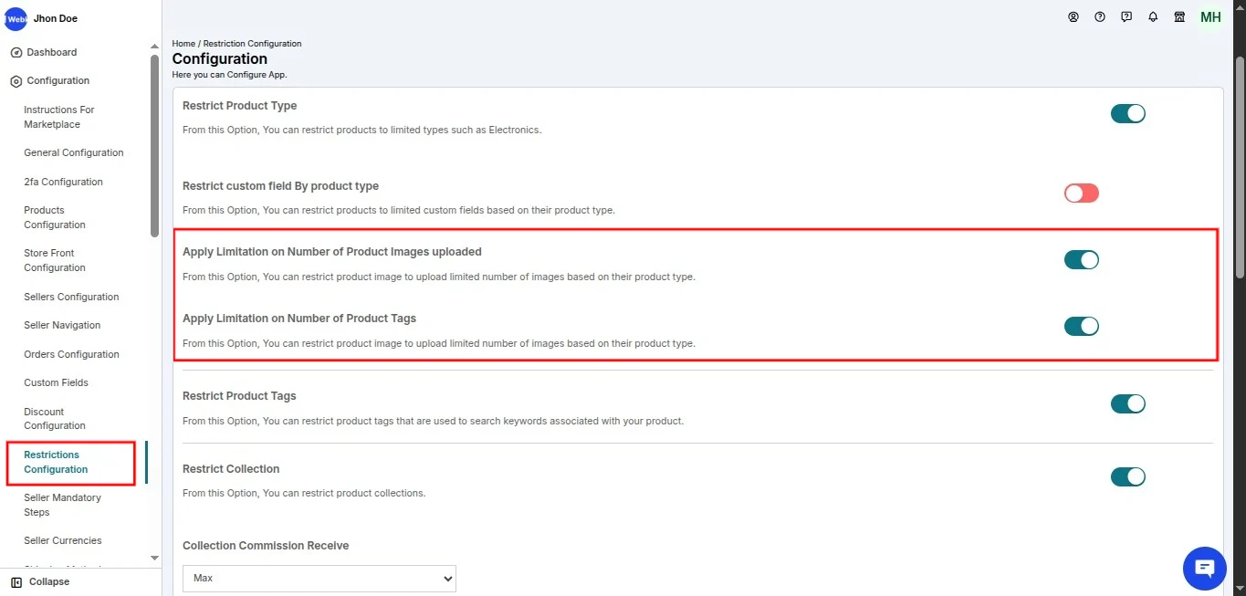Open the blue live chat bubble
The height and width of the screenshot is (596, 1246).
coord(1204,570)
